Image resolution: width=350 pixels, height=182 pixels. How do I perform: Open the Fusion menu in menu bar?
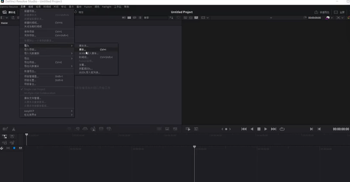tap(88, 7)
